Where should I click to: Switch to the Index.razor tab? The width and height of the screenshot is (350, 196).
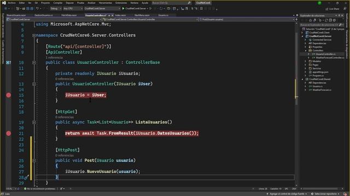tap(120, 15)
